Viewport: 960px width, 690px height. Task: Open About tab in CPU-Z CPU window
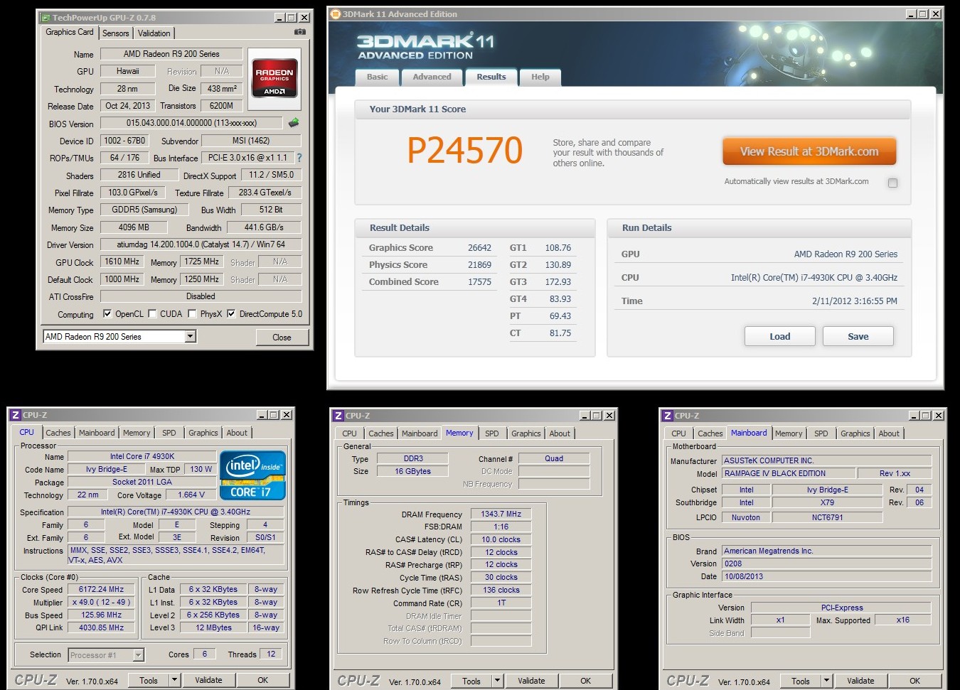[x=237, y=433]
